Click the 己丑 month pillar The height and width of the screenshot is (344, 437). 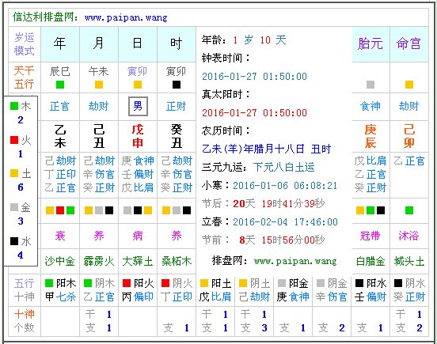point(99,136)
